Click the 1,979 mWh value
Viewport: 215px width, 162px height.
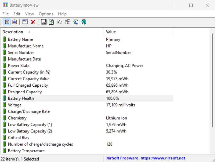116,125
